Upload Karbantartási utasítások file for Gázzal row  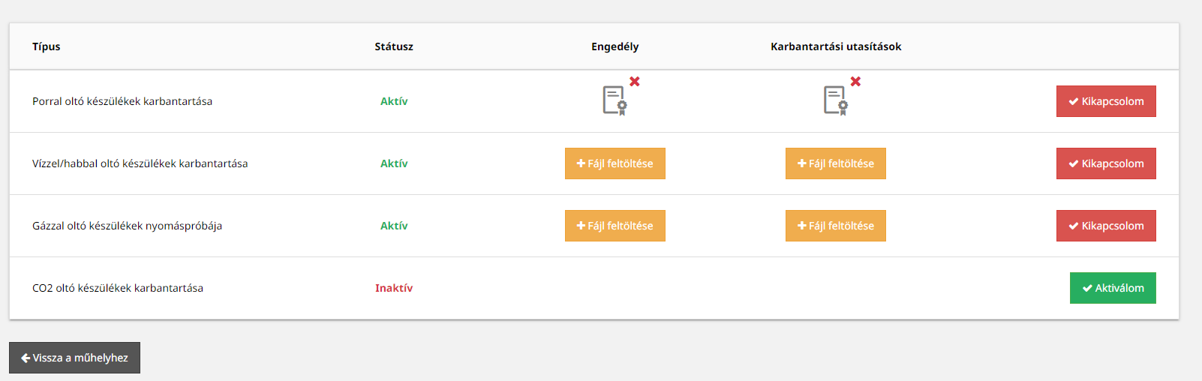click(x=836, y=226)
